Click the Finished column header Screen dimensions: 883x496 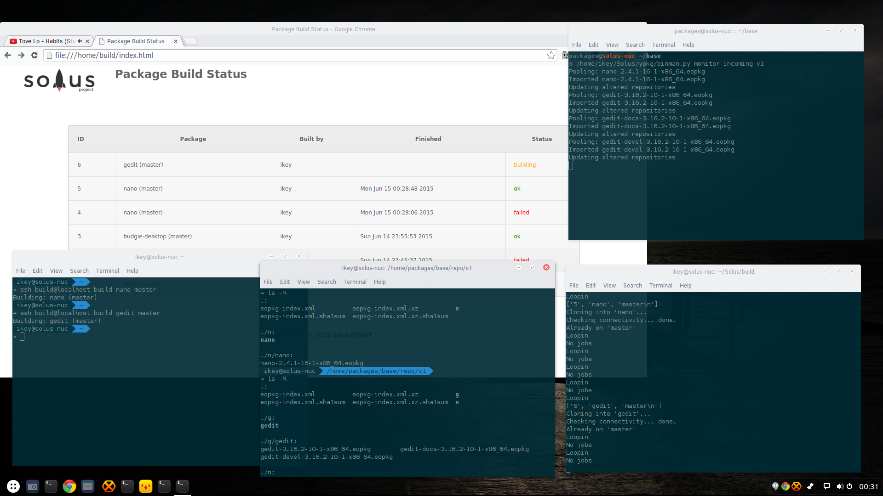(x=428, y=139)
